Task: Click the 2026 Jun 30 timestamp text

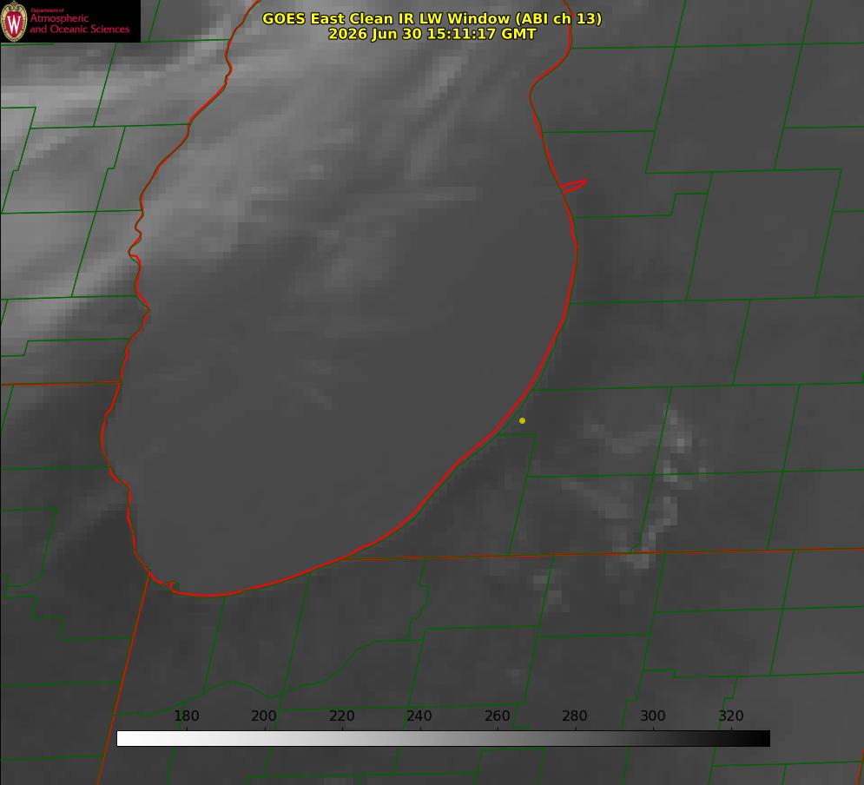Action: tap(432, 34)
